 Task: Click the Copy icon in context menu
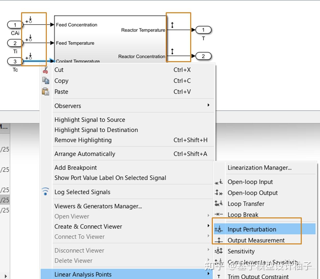pos(46,81)
